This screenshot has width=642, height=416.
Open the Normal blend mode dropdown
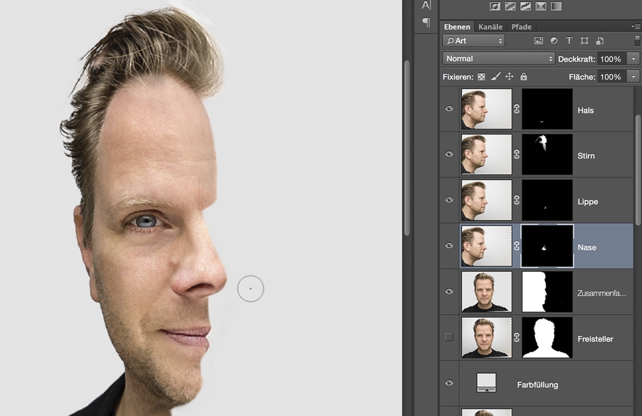pos(499,58)
